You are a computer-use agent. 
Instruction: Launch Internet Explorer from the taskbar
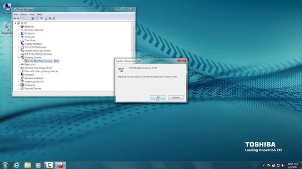[17, 165]
